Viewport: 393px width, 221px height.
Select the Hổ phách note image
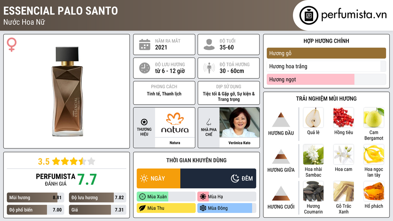coord(374,191)
